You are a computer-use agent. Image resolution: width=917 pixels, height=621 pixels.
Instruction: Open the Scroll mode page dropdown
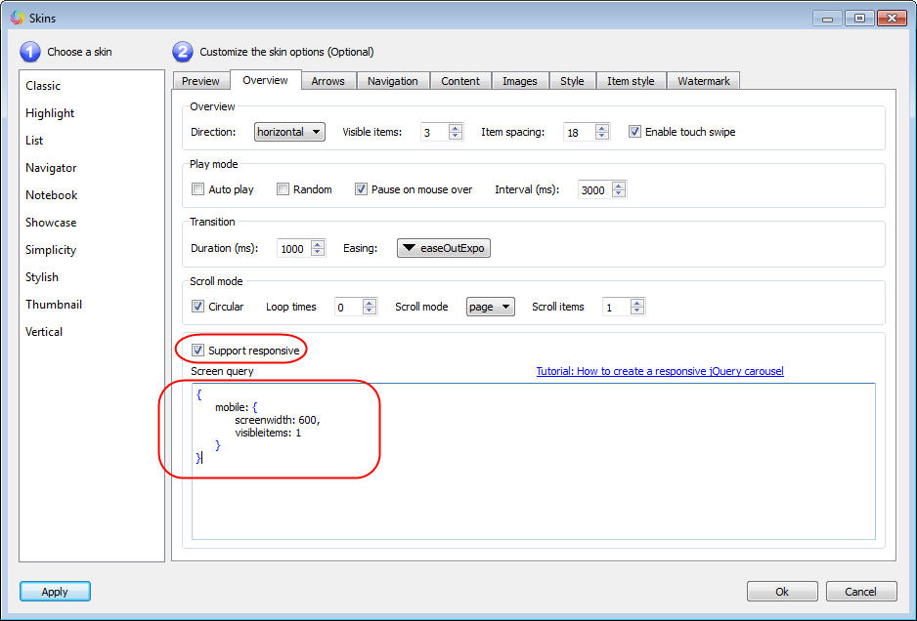[490, 307]
